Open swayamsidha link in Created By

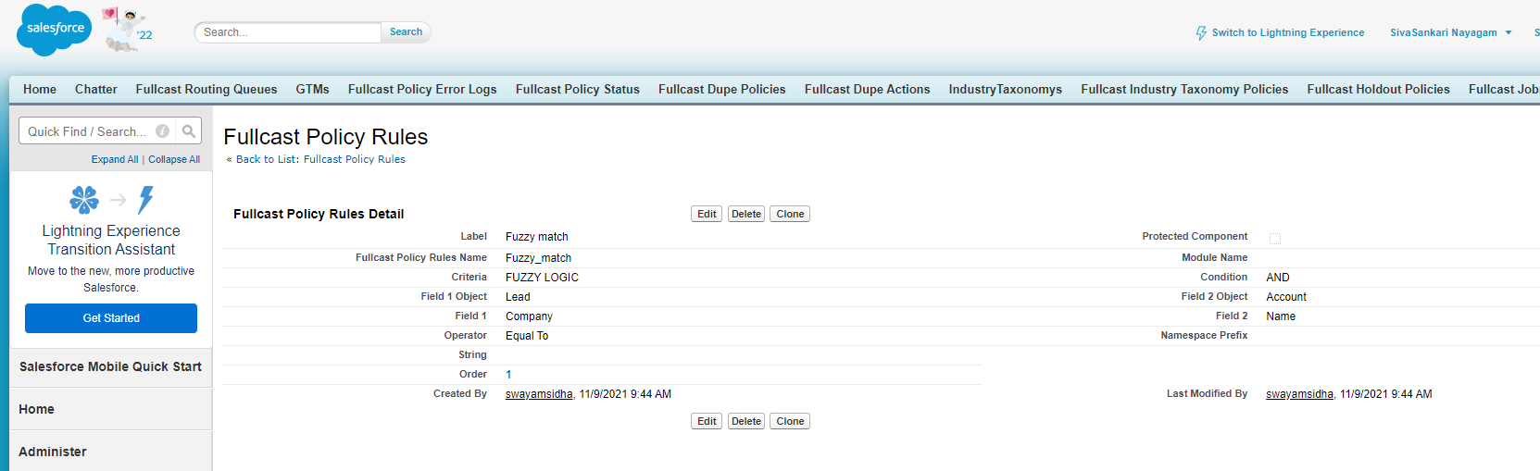click(x=539, y=394)
